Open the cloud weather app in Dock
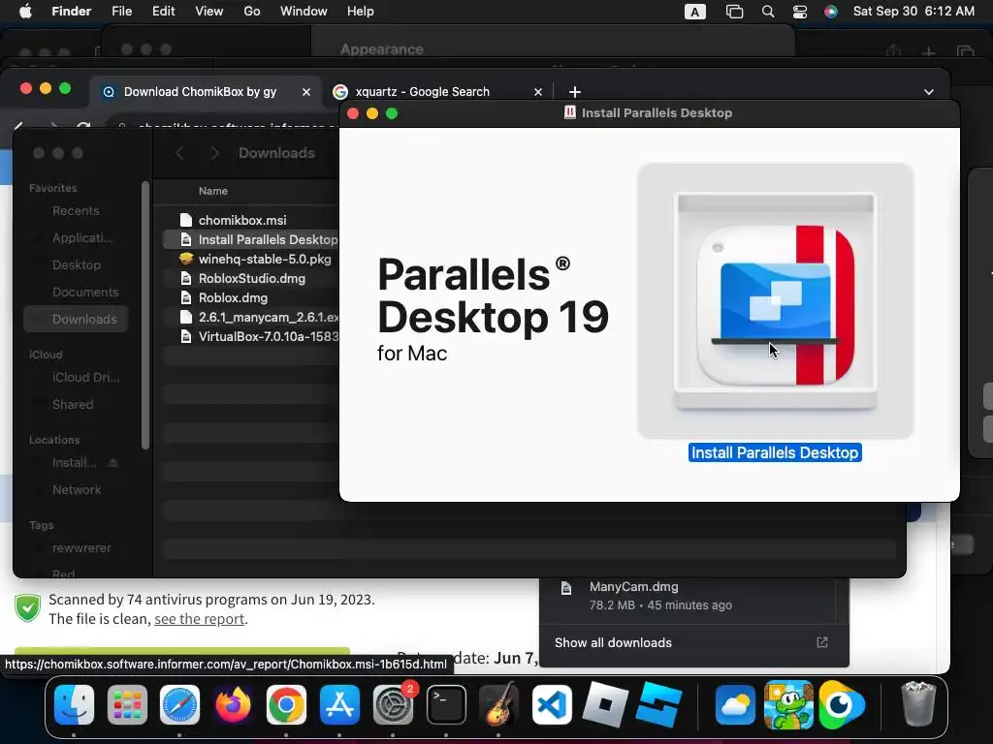This screenshot has height=744, width=993. pos(735,704)
